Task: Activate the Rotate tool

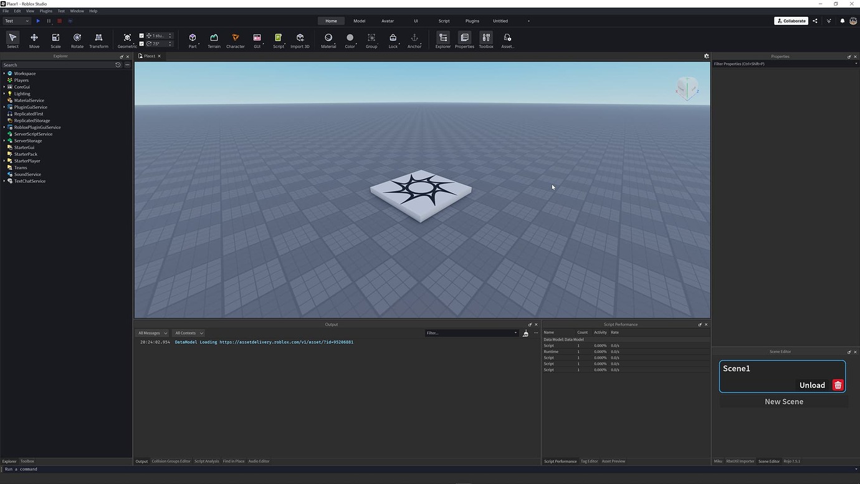Action: [x=77, y=40]
